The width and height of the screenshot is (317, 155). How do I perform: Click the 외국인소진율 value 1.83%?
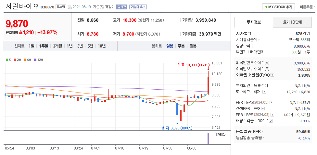[304, 75]
